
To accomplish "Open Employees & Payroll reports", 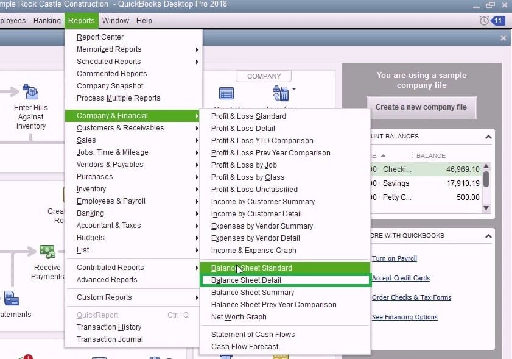I will pyautogui.click(x=133, y=201).
